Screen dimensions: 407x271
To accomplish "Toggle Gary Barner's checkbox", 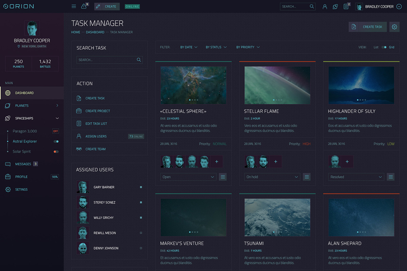I will coord(141,187).
